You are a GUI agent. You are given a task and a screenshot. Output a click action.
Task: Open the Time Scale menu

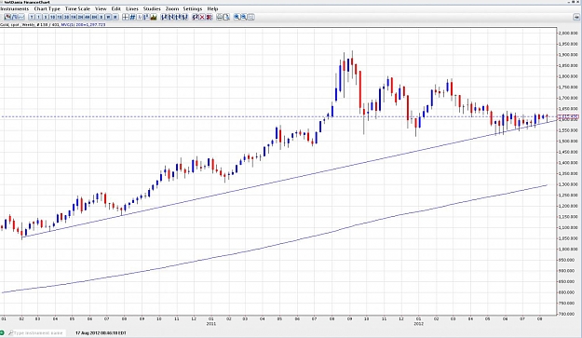[x=77, y=8]
